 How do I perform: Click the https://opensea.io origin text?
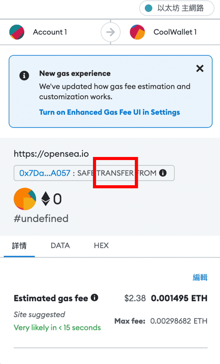pyautogui.click(x=51, y=154)
